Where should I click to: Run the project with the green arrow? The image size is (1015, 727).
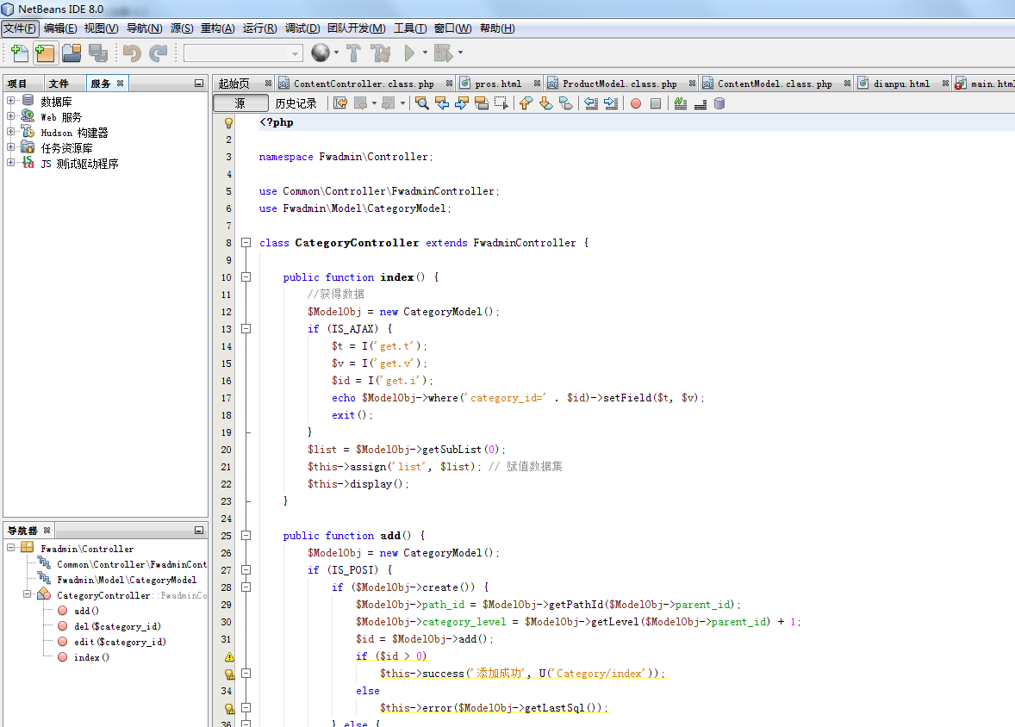[x=410, y=53]
